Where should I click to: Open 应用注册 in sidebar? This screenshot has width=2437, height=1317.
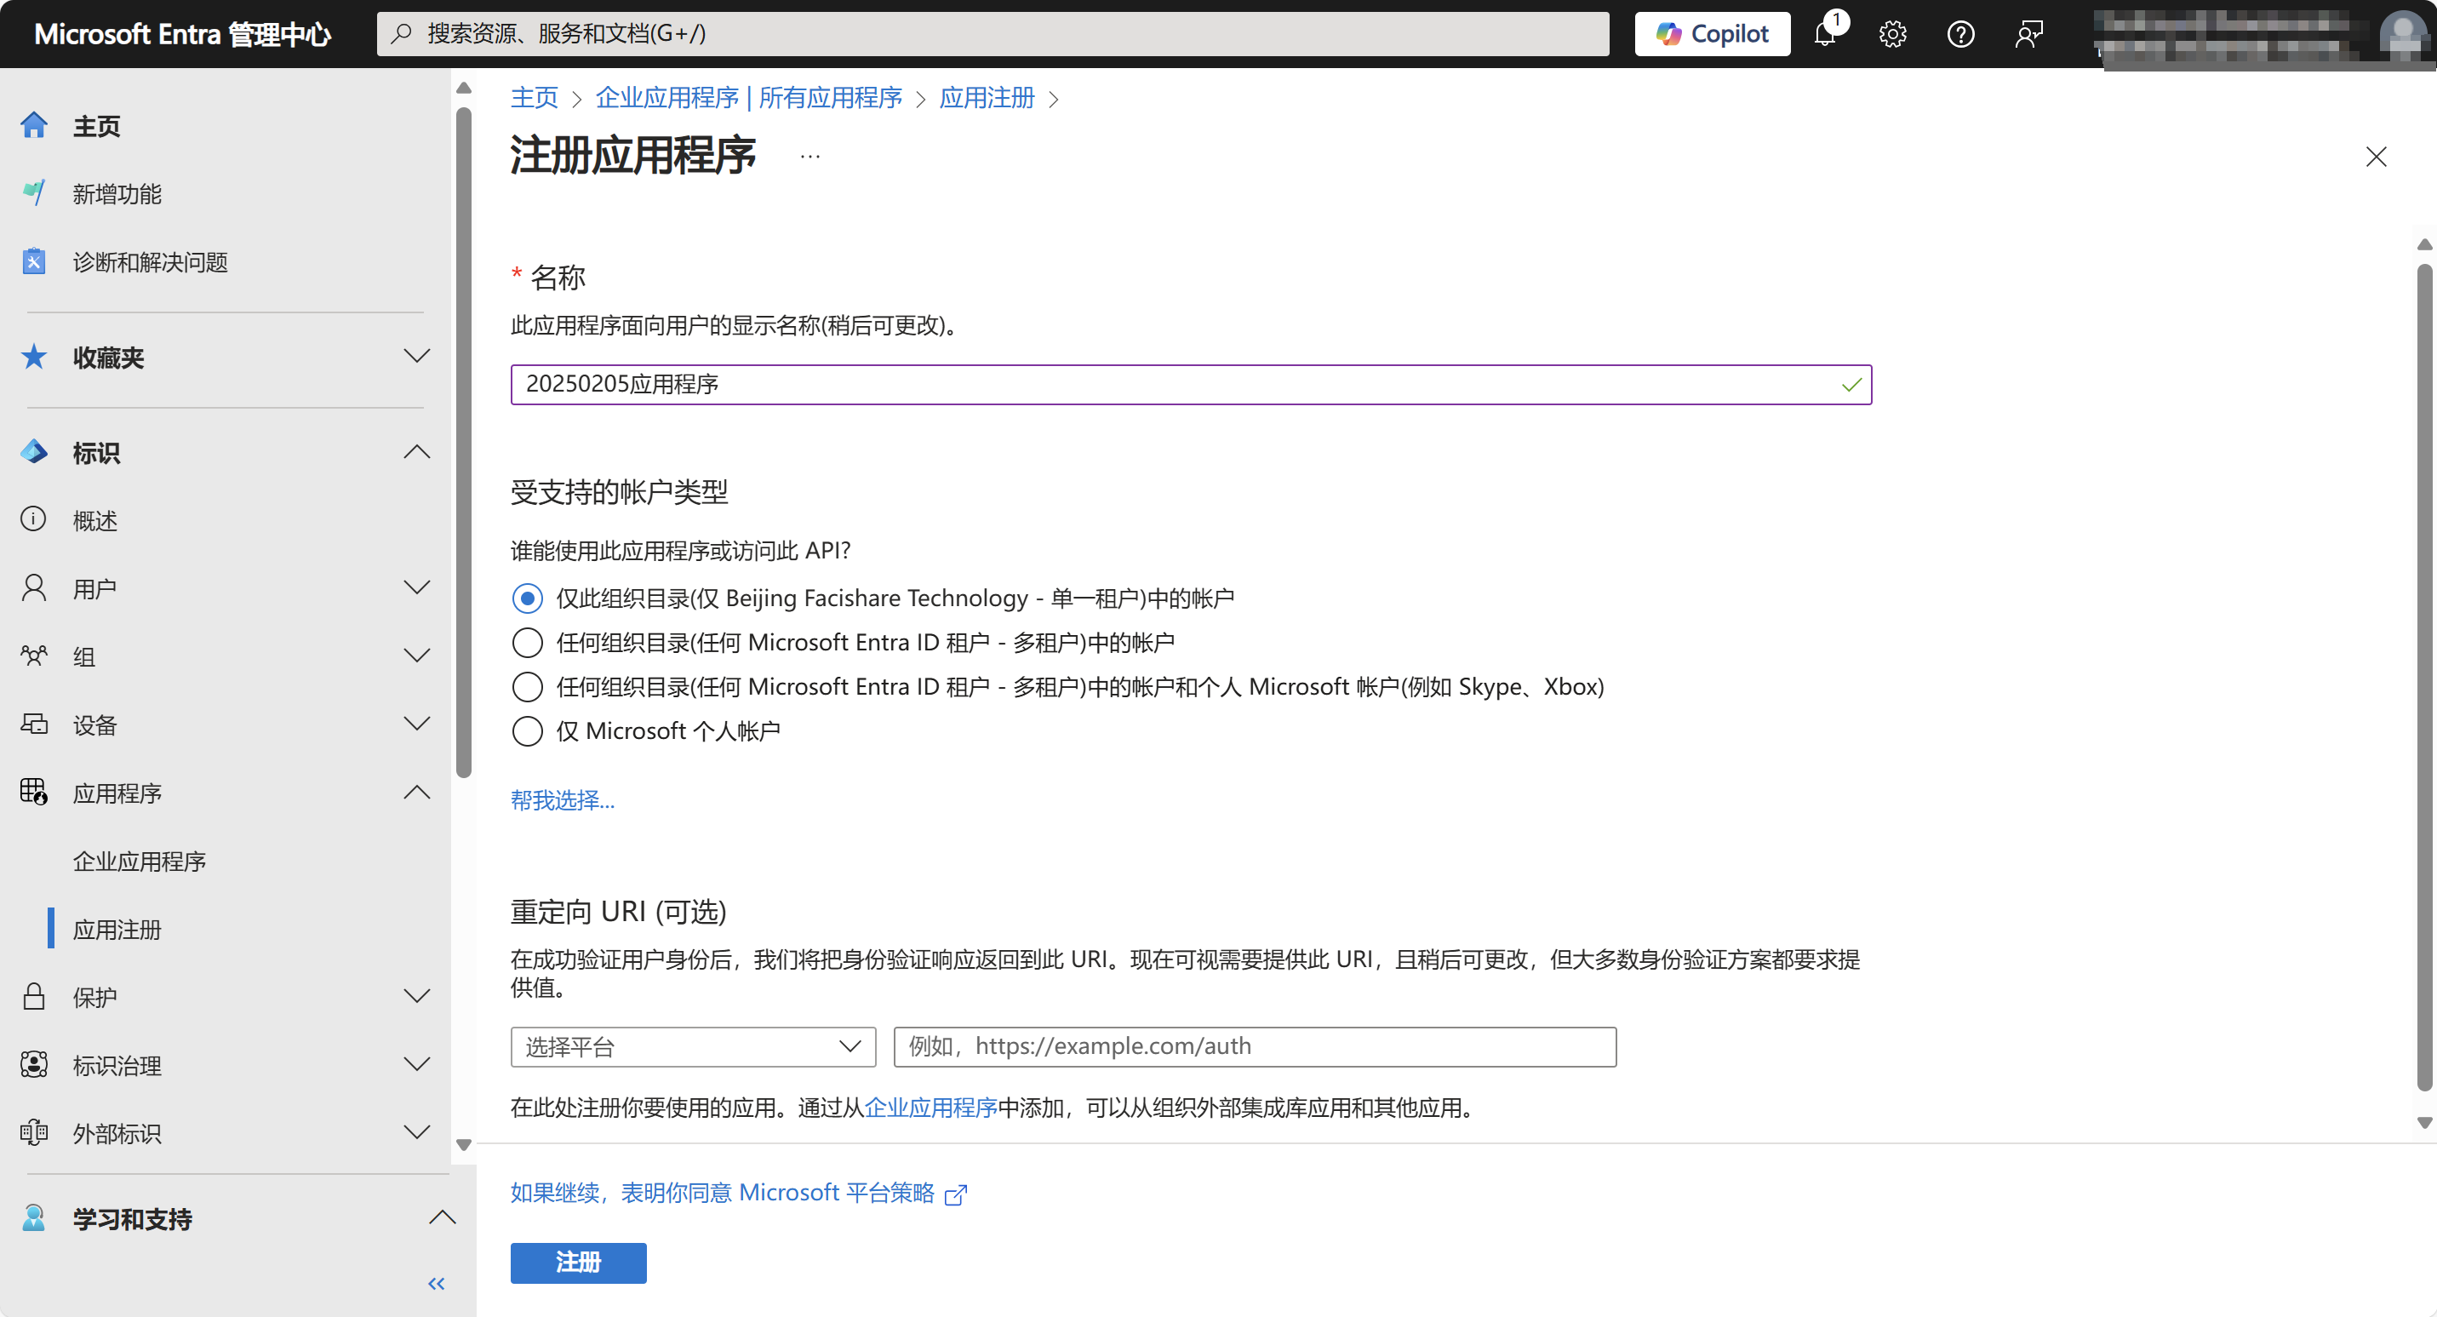coord(117,929)
